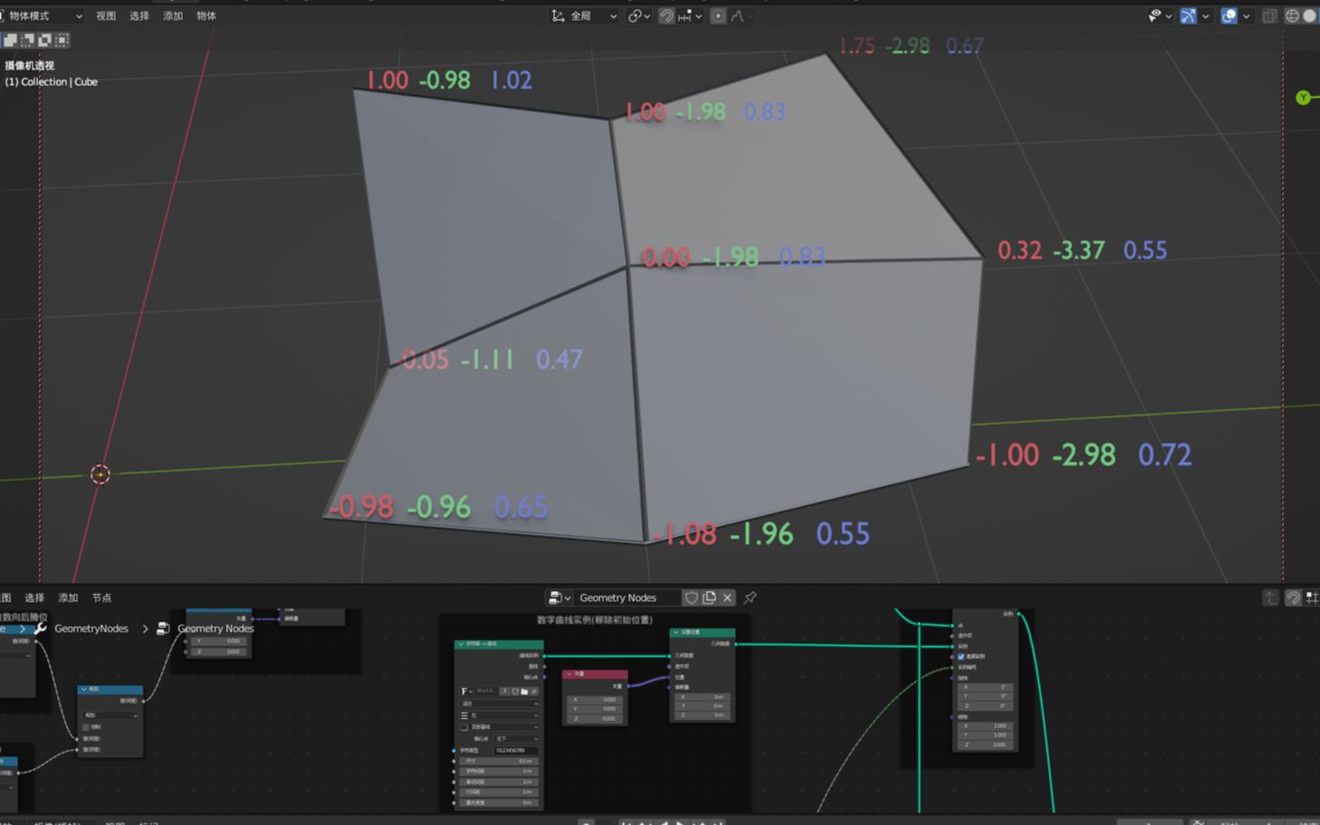Click node tree icon in breadcrumb path
Viewport: 1320px width, 825px height.
[x=163, y=628]
